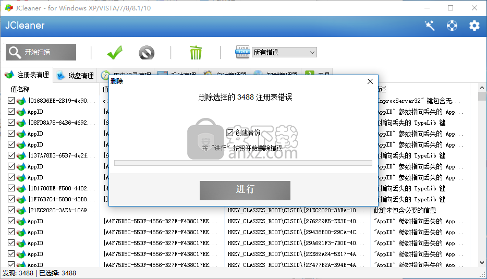The image size is (487, 279).
Task: Click the magic wand icon in the header
Action: 430,26
